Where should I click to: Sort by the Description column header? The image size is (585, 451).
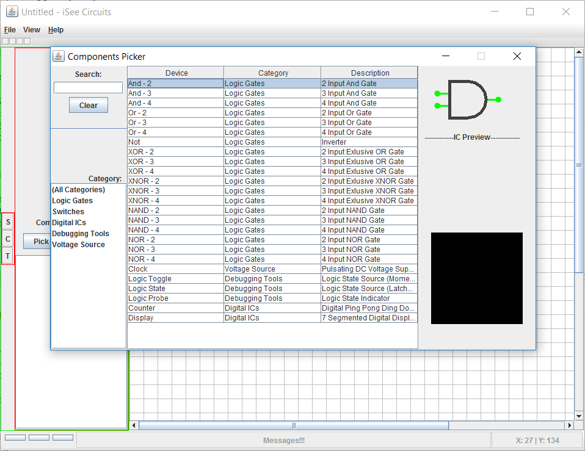click(369, 73)
